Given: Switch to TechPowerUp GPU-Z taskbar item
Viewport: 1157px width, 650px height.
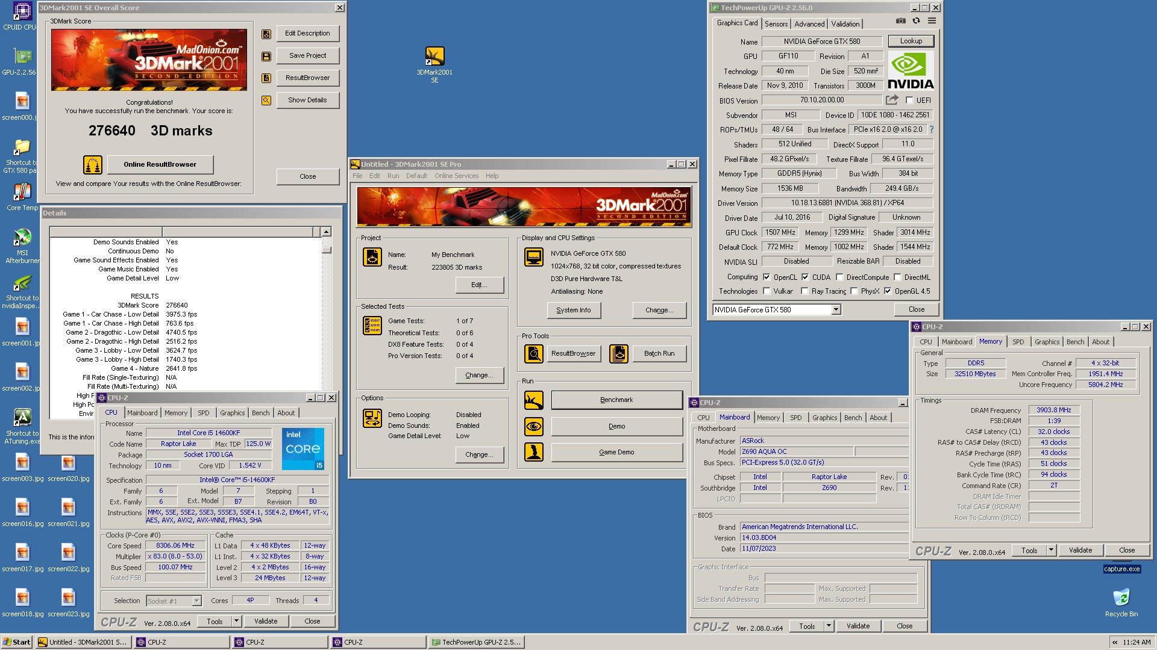Looking at the screenshot, I should pos(476,642).
